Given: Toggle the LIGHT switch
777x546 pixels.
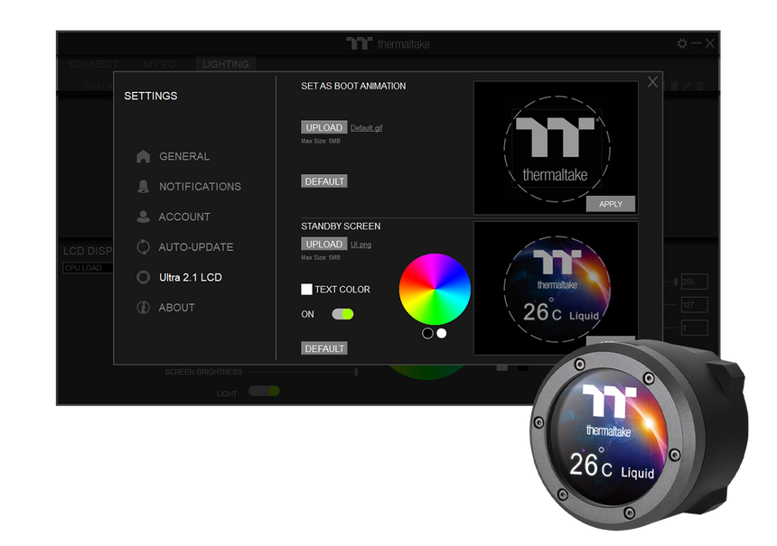Looking at the screenshot, I should [x=263, y=392].
